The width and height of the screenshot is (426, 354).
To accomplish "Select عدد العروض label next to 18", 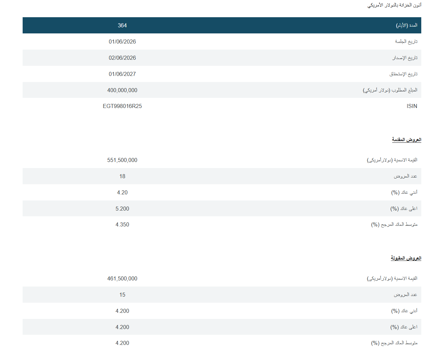I will click(x=405, y=176).
